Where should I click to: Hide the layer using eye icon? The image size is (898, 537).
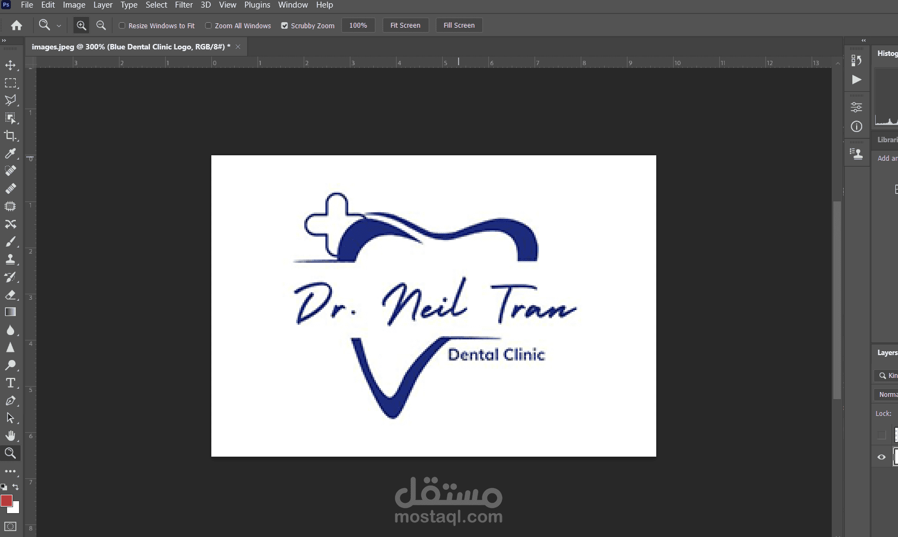click(x=881, y=457)
